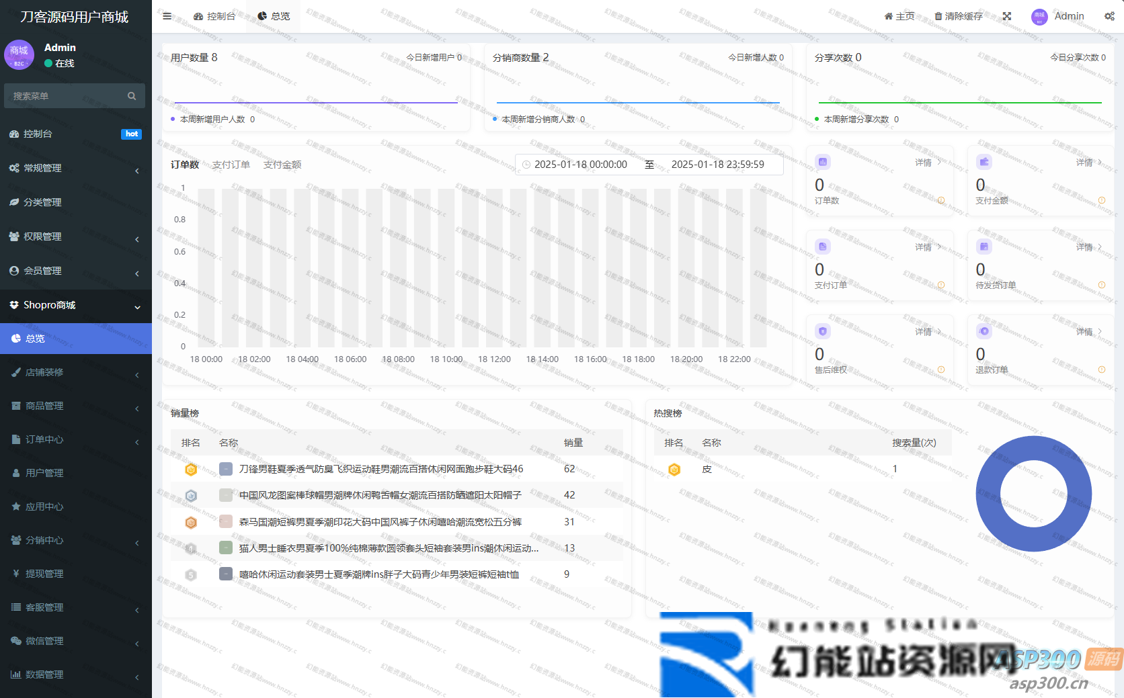Click the start date field in date range

580,165
